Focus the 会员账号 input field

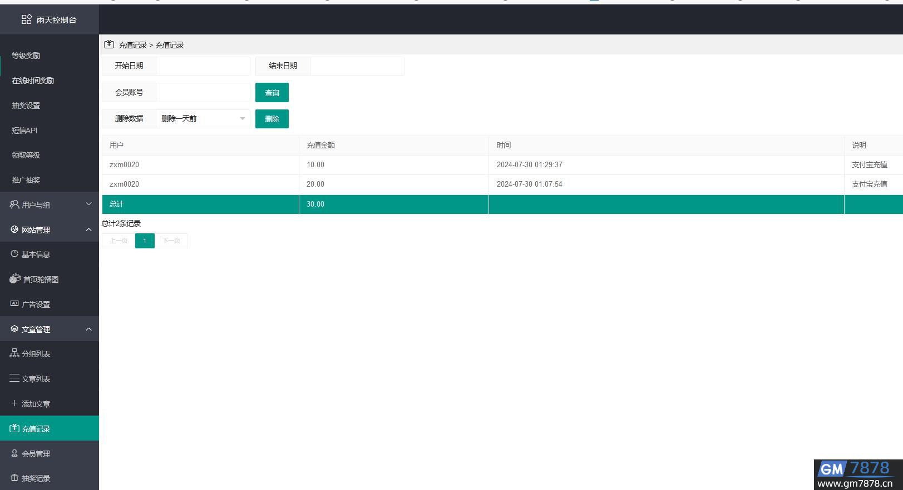[203, 93]
